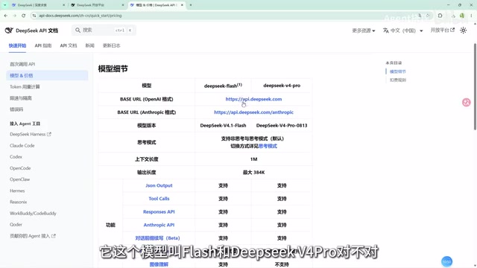Click the 搜索 search field
This screenshot has height=268, width=477.
point(104,30)
